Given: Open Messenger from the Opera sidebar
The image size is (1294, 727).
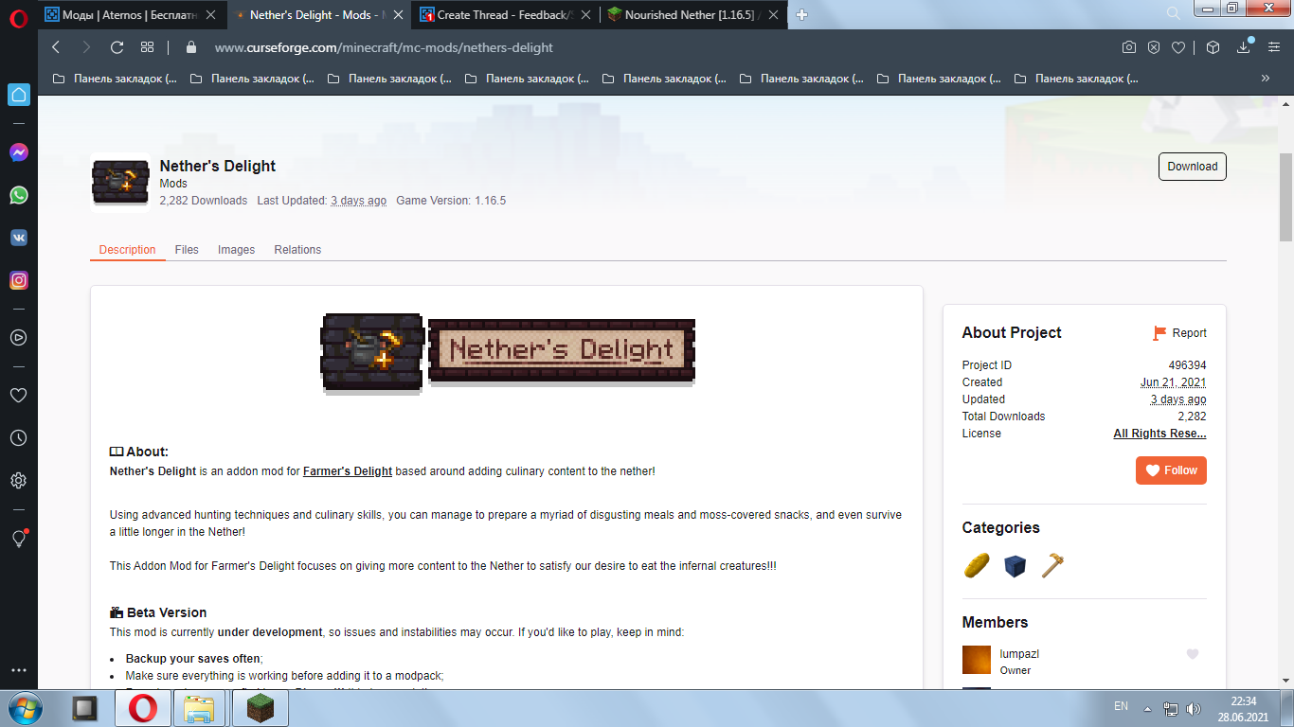Looking at the screenshot, I should 18,151.
